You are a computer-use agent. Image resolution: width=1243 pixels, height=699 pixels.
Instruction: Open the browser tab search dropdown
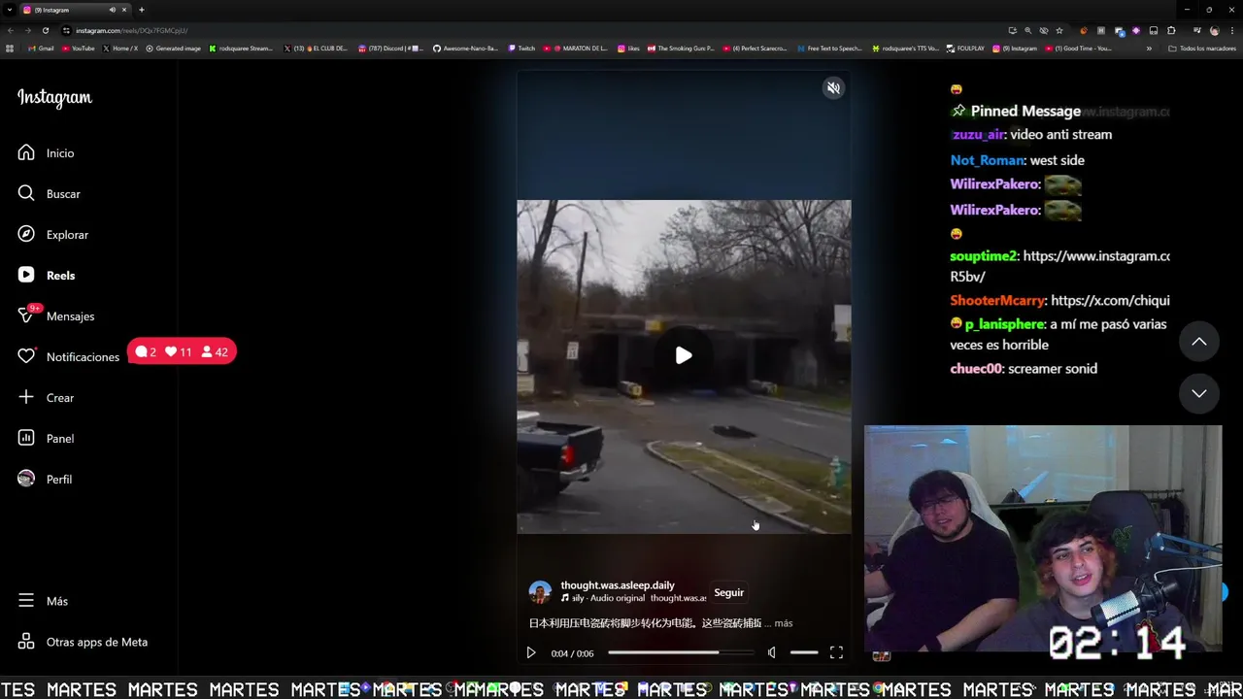10,10
